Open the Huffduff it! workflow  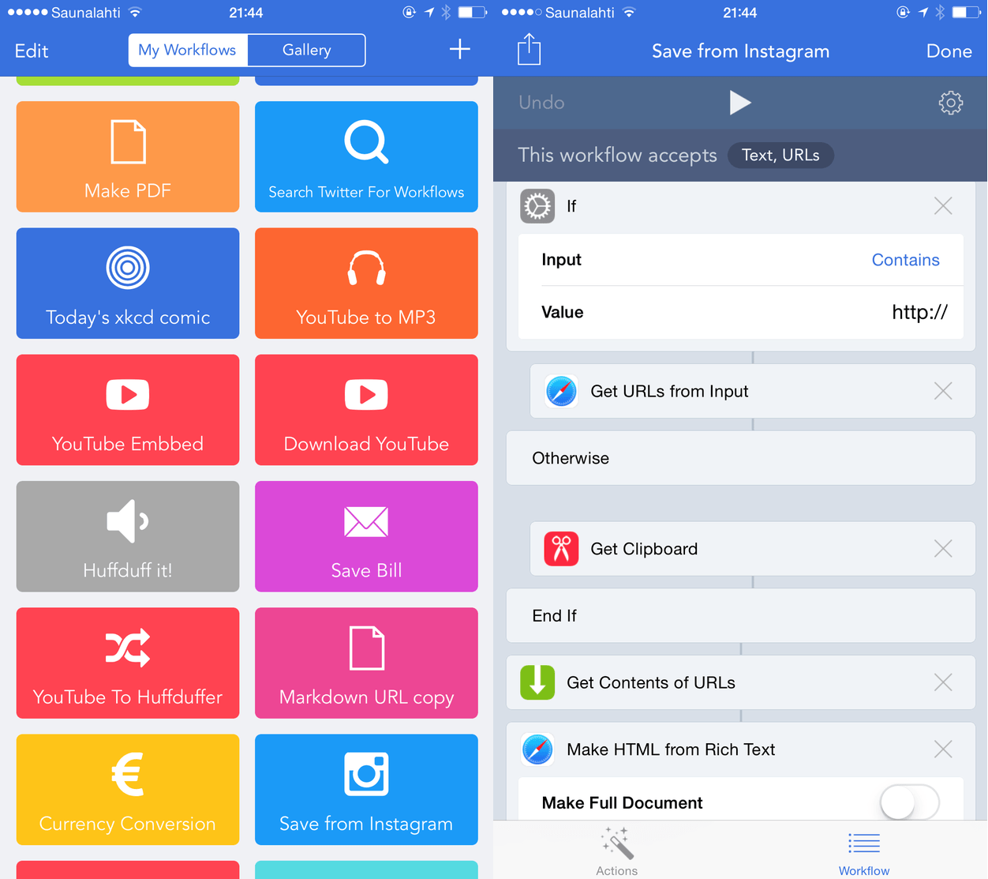point(128,536)
